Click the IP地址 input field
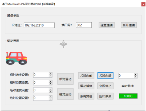This screenshot has width=146, height=111. [x=39, y=25]
